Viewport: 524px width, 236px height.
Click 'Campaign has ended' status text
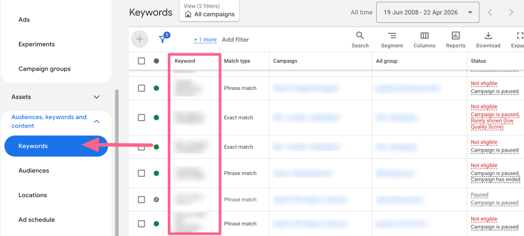(x=495, y=180)
